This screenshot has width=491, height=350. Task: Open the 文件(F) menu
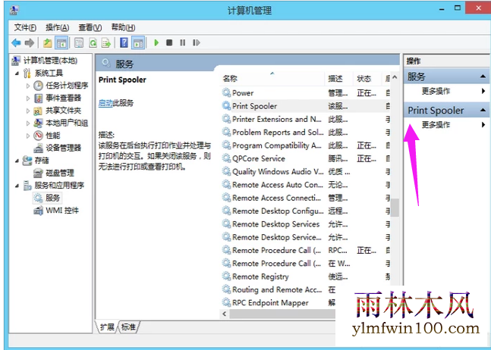coord(25,27)
